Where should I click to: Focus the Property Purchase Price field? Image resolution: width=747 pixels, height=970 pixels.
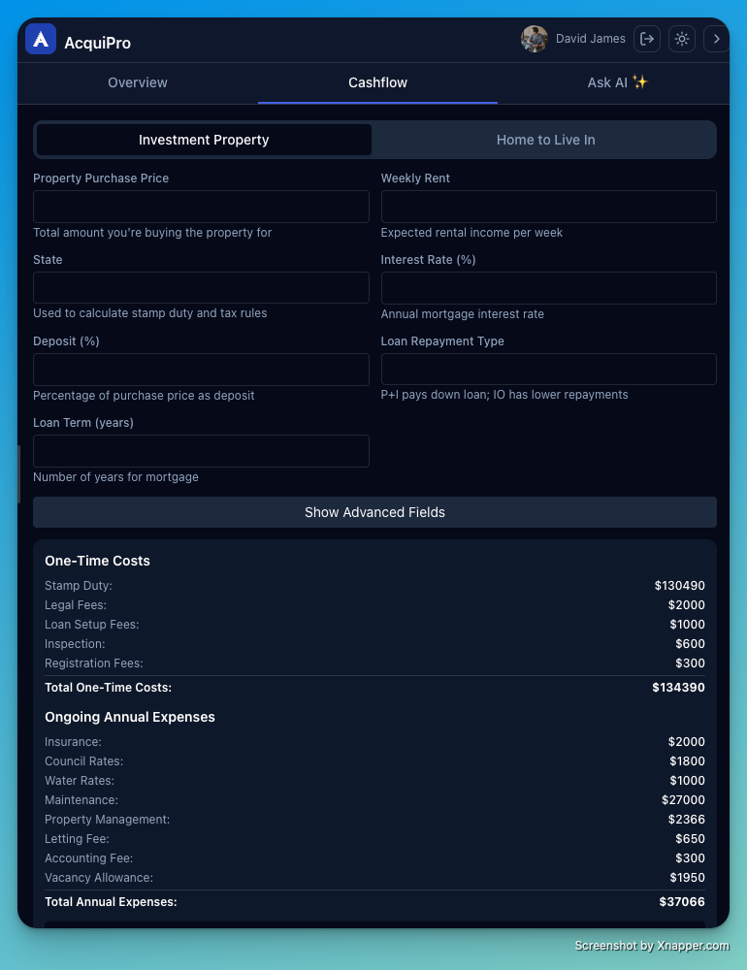[201, 207]
